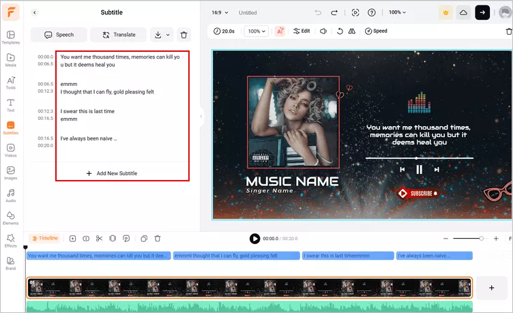The image size is (513, 313).
Task: Flip the video with flip icon
Action: pos(352,31)
